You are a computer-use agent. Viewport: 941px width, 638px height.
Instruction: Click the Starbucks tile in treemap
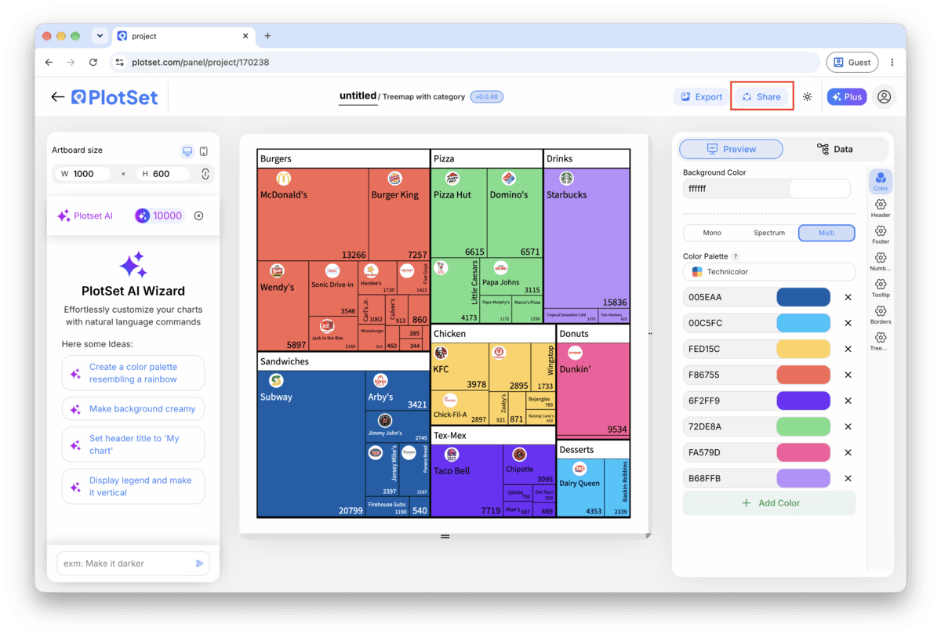pyautogui.click(x=587, y=238)
